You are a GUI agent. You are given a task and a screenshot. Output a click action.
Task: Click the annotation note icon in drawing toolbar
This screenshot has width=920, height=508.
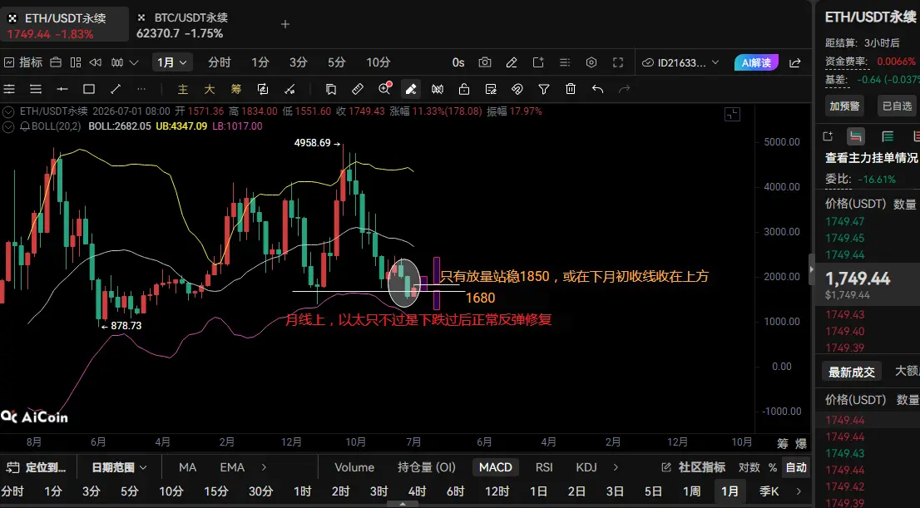491,89
